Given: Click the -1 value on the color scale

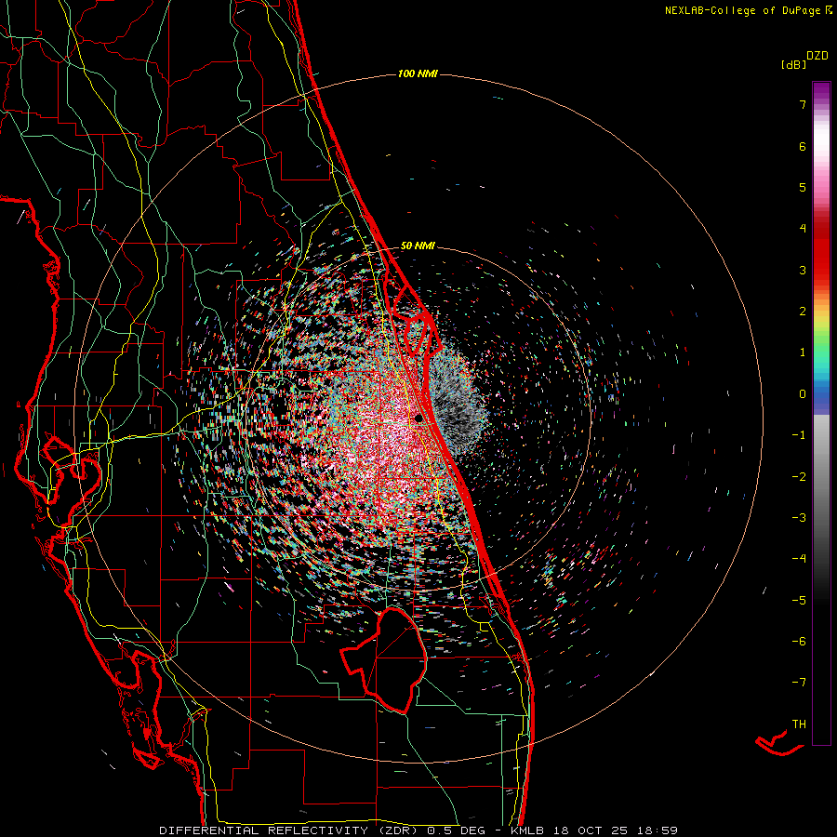Looking at the screenshot, I should pyautogui.click(x=799, y=435).
